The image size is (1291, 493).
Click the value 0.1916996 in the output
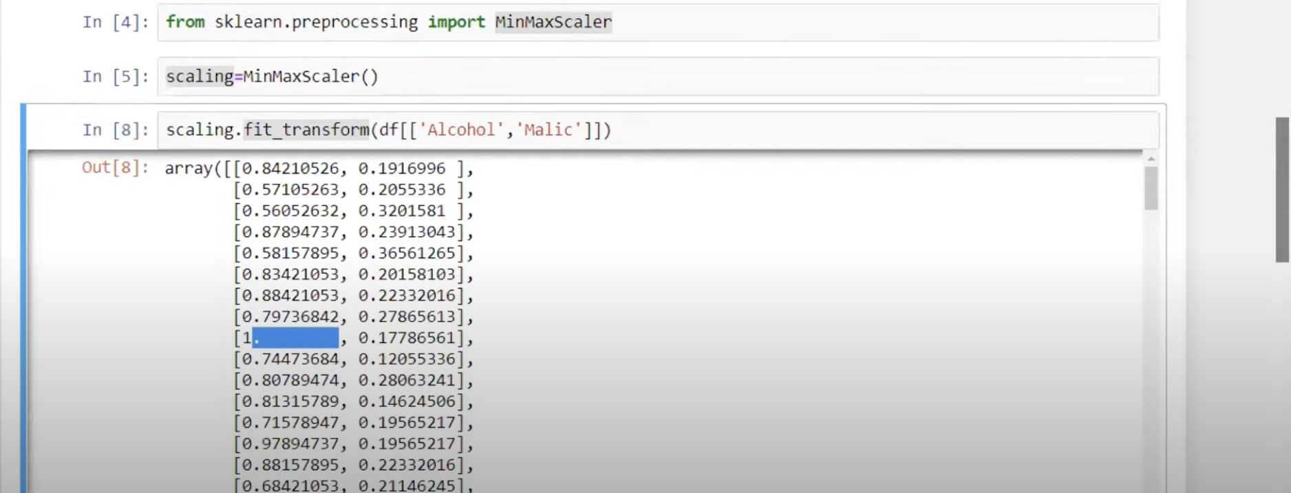[x=402, y=169]
